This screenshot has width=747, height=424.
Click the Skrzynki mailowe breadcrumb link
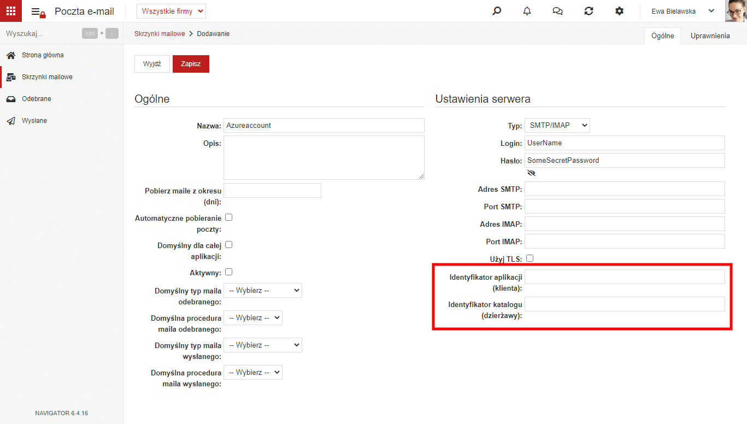tap(160, 34)
